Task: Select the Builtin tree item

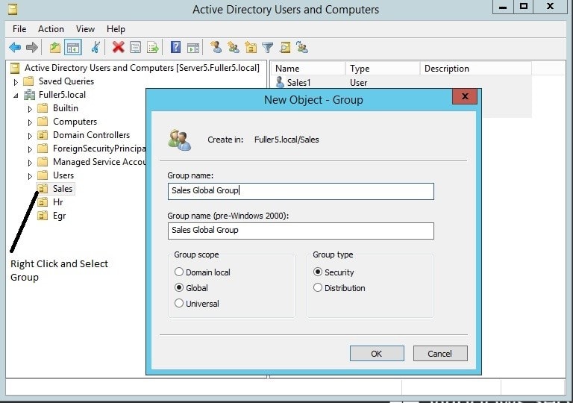Action: (66, 108)
